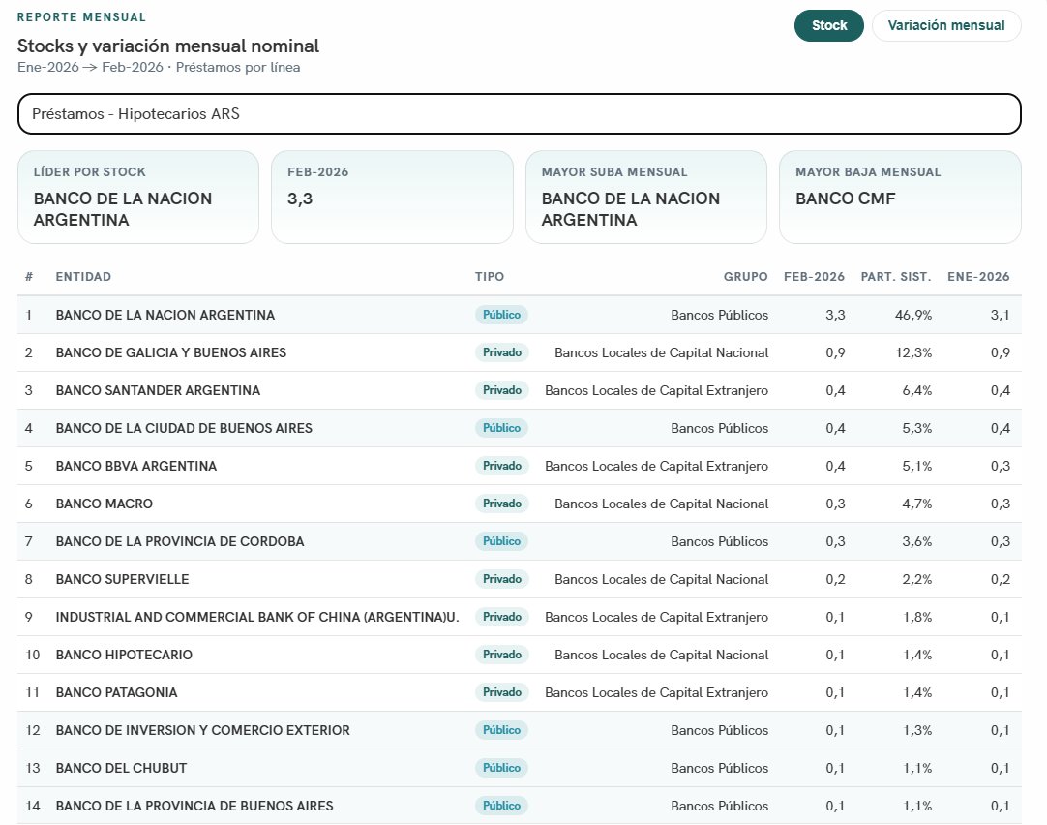Sort by ENE-2026 column header

[x=978, y=277]
